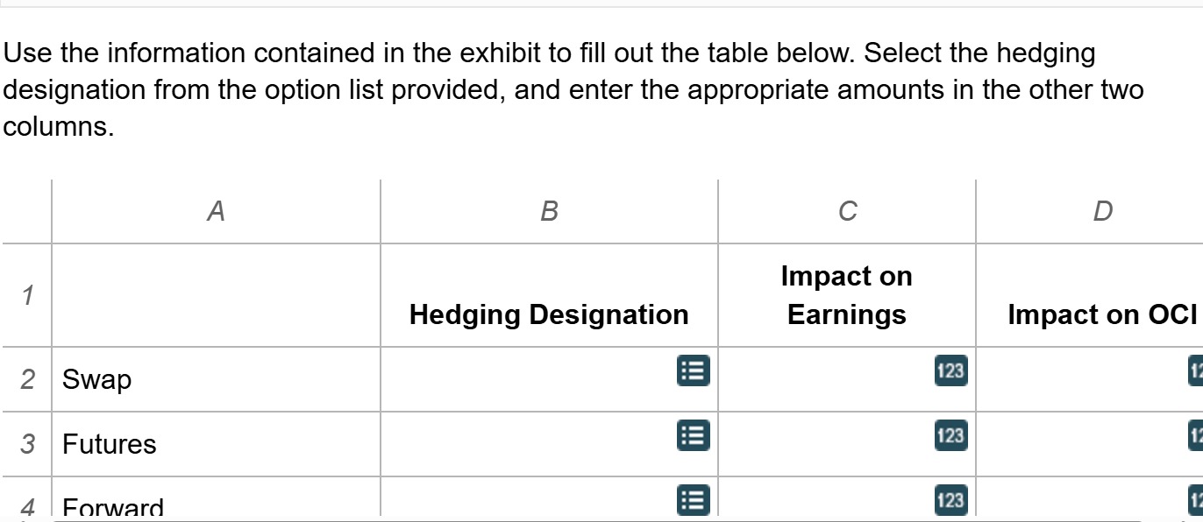The width and height of the screenshot is (1203, 522).
Task: Select the Impact on OCI column header
Action: [x=1103, y=209]
